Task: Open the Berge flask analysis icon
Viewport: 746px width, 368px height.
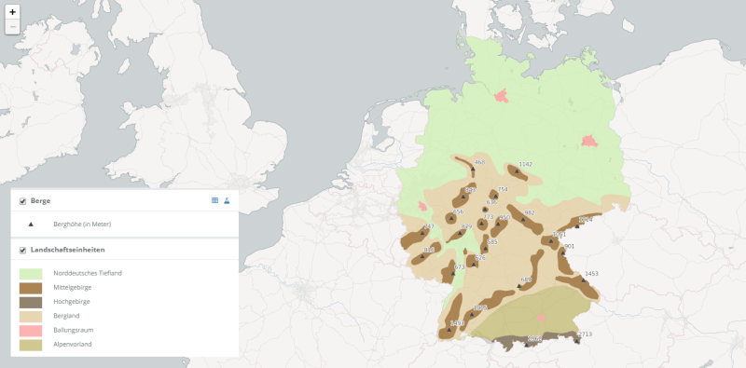Action: [227, 200]
